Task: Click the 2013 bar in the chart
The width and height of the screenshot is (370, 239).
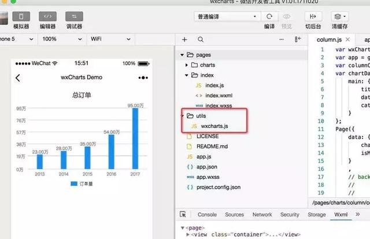Action: tap(40, 161)
